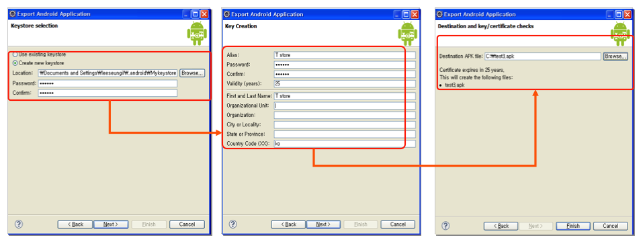Image resolution: width=643 pixels, height=246 pixels.
Task: Click Password field in Key Creation window
Action: click(345, 65)
